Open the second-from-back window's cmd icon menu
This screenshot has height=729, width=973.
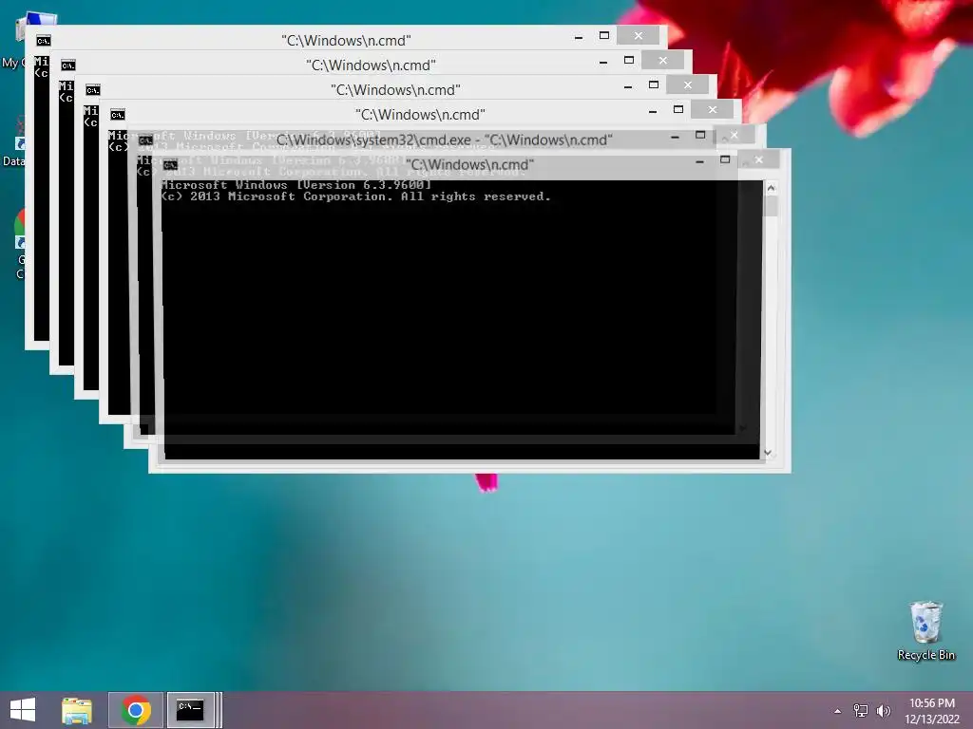(x=68, y=65)
